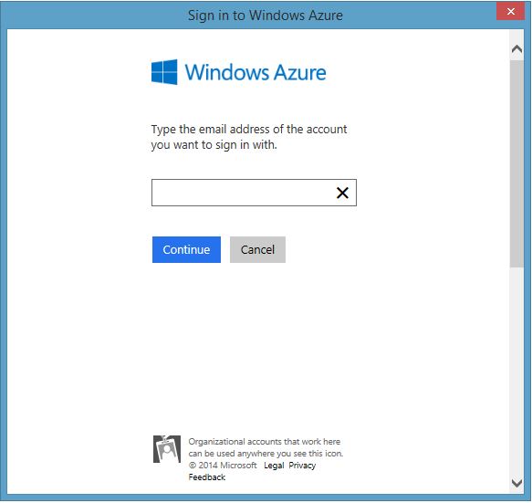This screenshot has height=503, width=532.
Task: Open the Feedback link
Action: [x=206, y=477]
